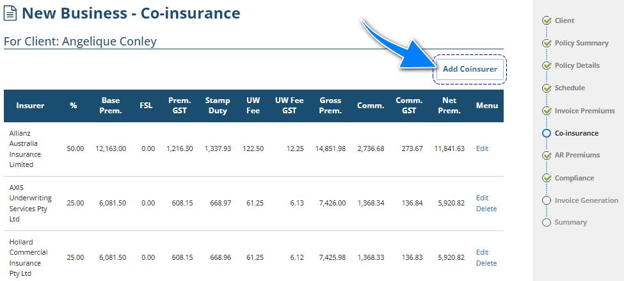Click the Client step checkmark icon
The width and height of the screenshot is (624, 281).
tap(547, 20)
